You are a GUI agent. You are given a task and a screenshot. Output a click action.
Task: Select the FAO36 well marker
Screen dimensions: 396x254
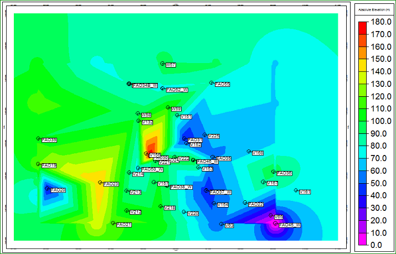point(273,172)
